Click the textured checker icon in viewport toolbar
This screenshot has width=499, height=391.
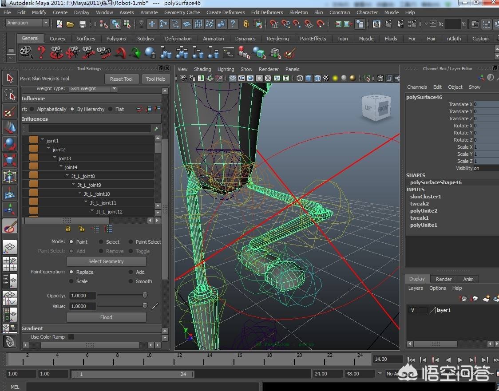(x=326, y=78)
